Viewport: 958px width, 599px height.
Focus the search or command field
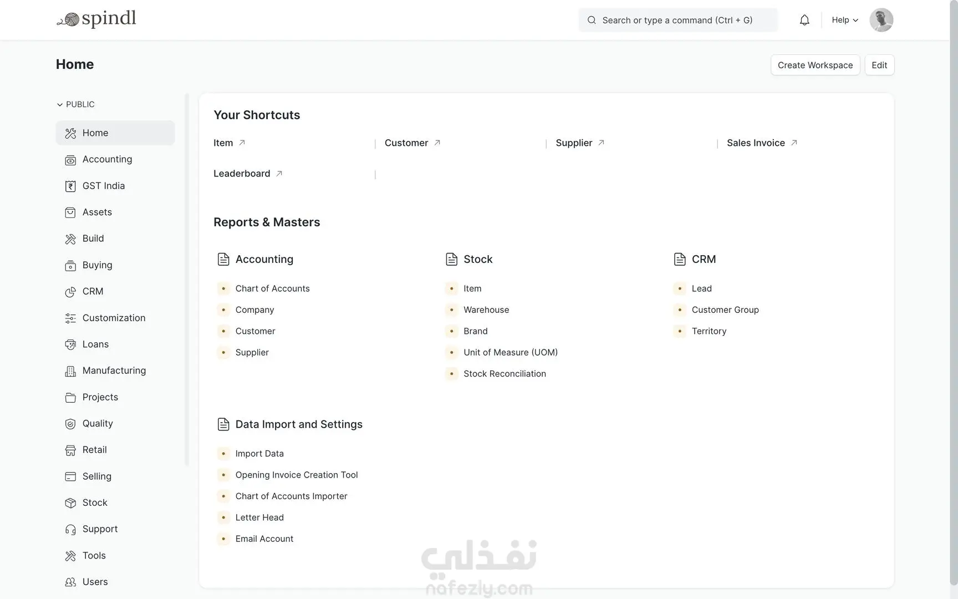678,20
